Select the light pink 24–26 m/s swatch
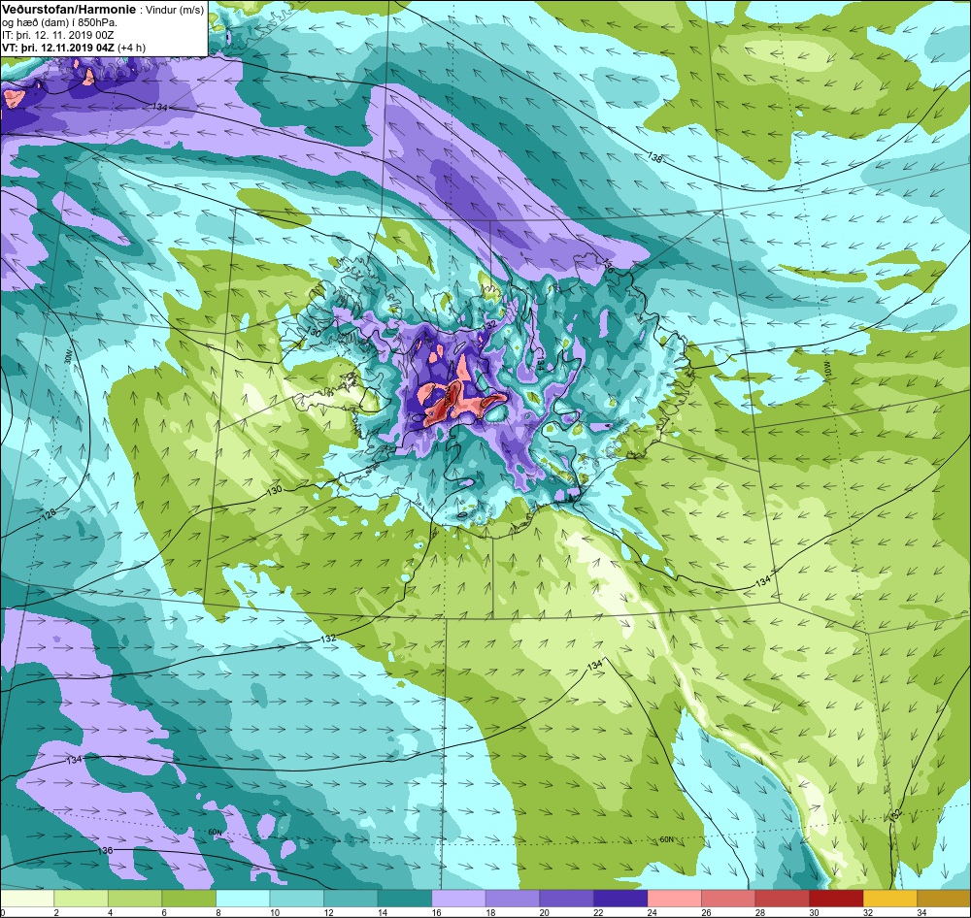 pos(674,898)
